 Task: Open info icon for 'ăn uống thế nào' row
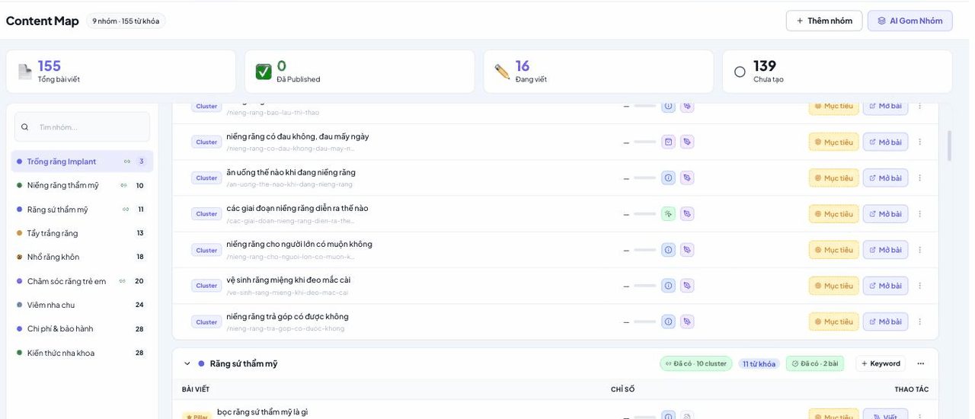668,178
